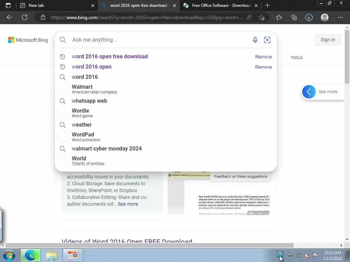Close the New tab tab
The height and width of the screenshot is (262, 350).
(93, 5)
